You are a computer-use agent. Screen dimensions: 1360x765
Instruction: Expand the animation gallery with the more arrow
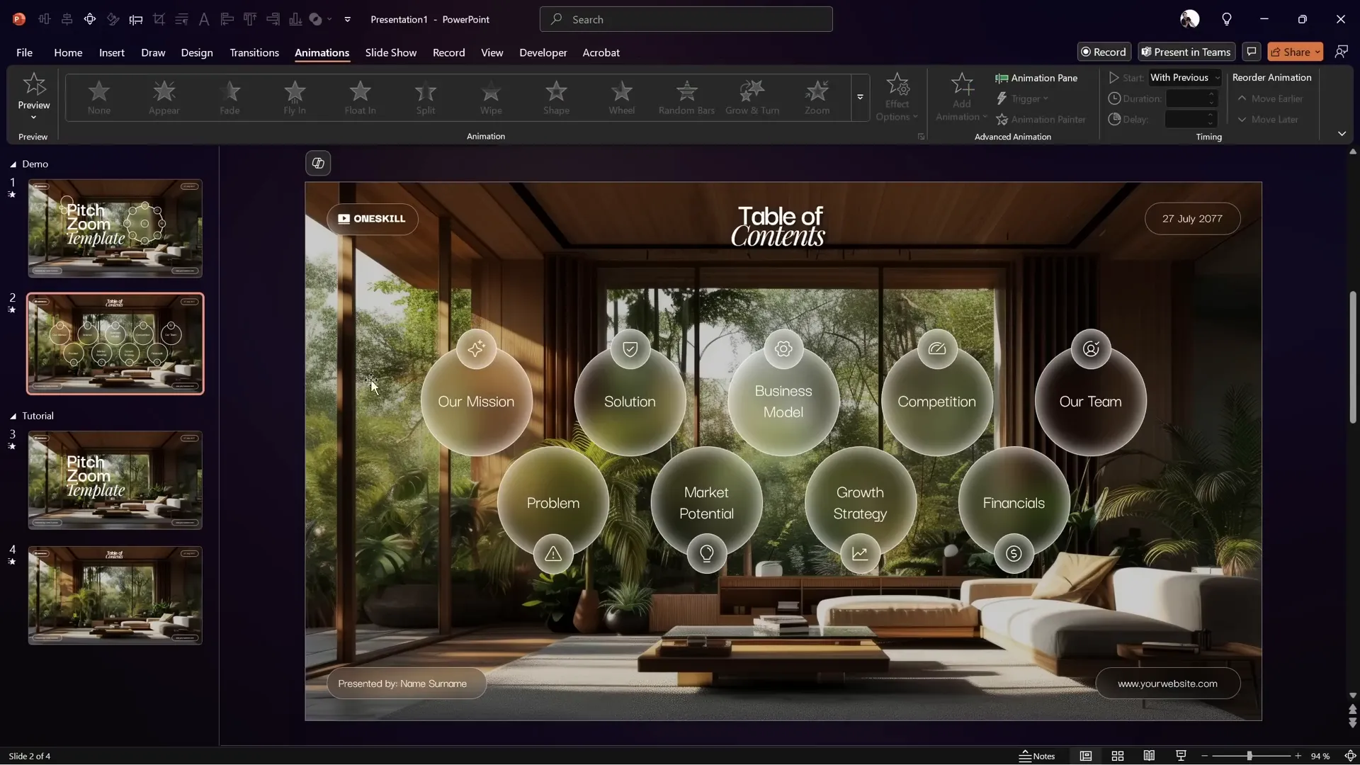(860, 98)
